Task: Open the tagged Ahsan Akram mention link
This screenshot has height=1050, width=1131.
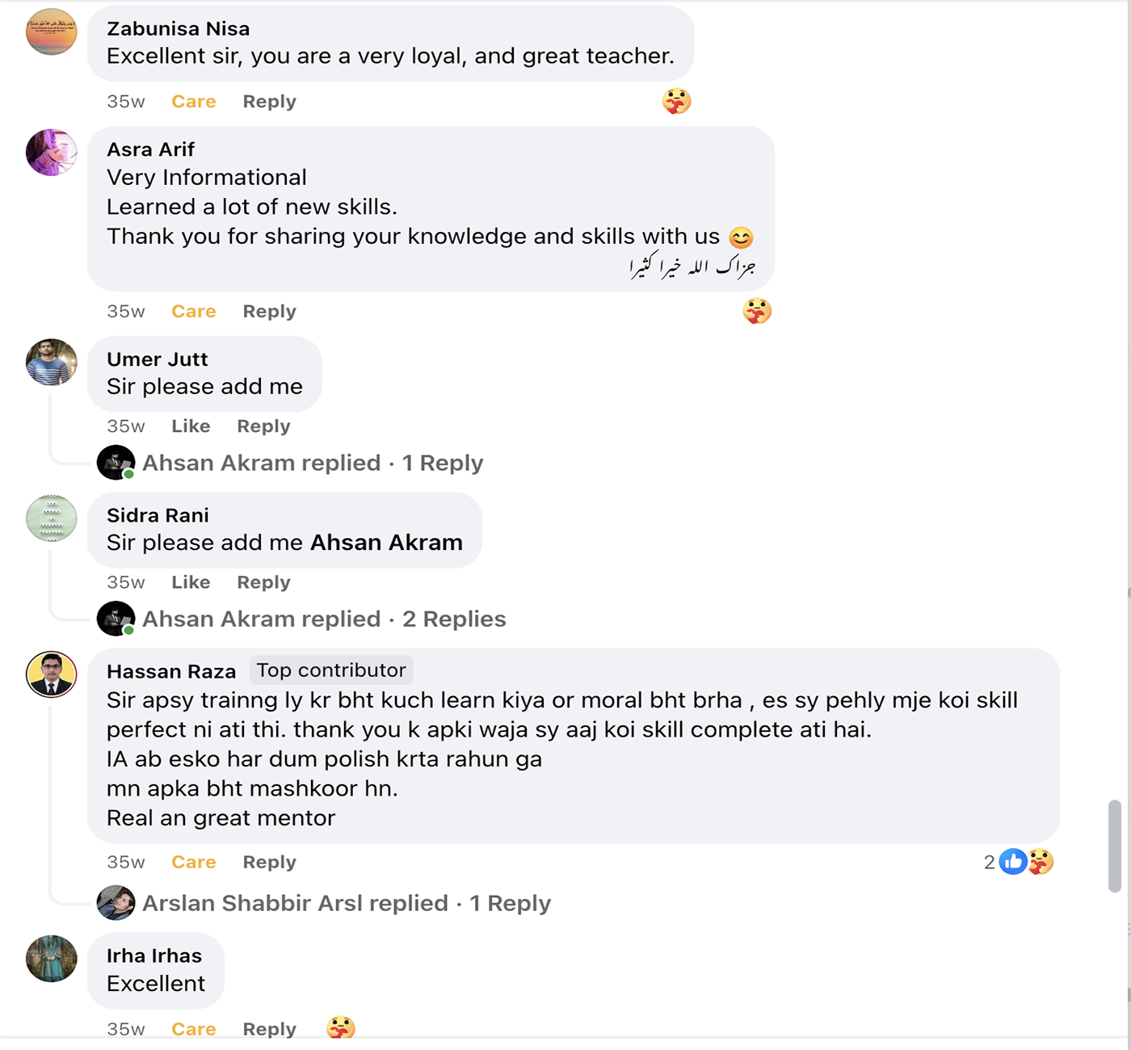Action: pos(386,543)
